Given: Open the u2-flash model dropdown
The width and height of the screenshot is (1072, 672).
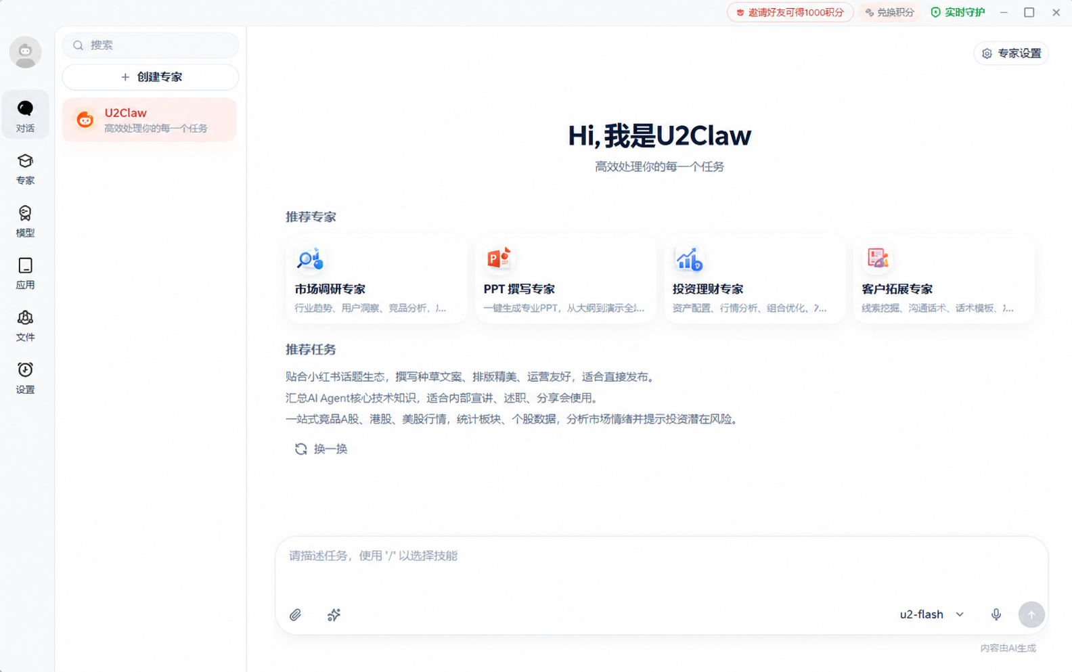Looking at the screenshot, I should [932, 614].
